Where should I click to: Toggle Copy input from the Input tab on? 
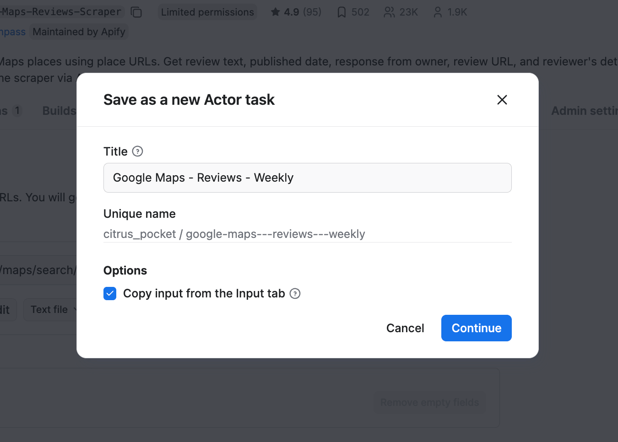coord(110,293)
